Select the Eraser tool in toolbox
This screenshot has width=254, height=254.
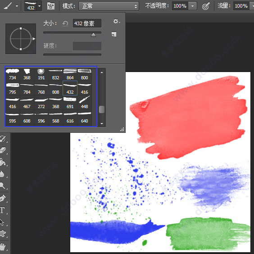coord(3,150)
